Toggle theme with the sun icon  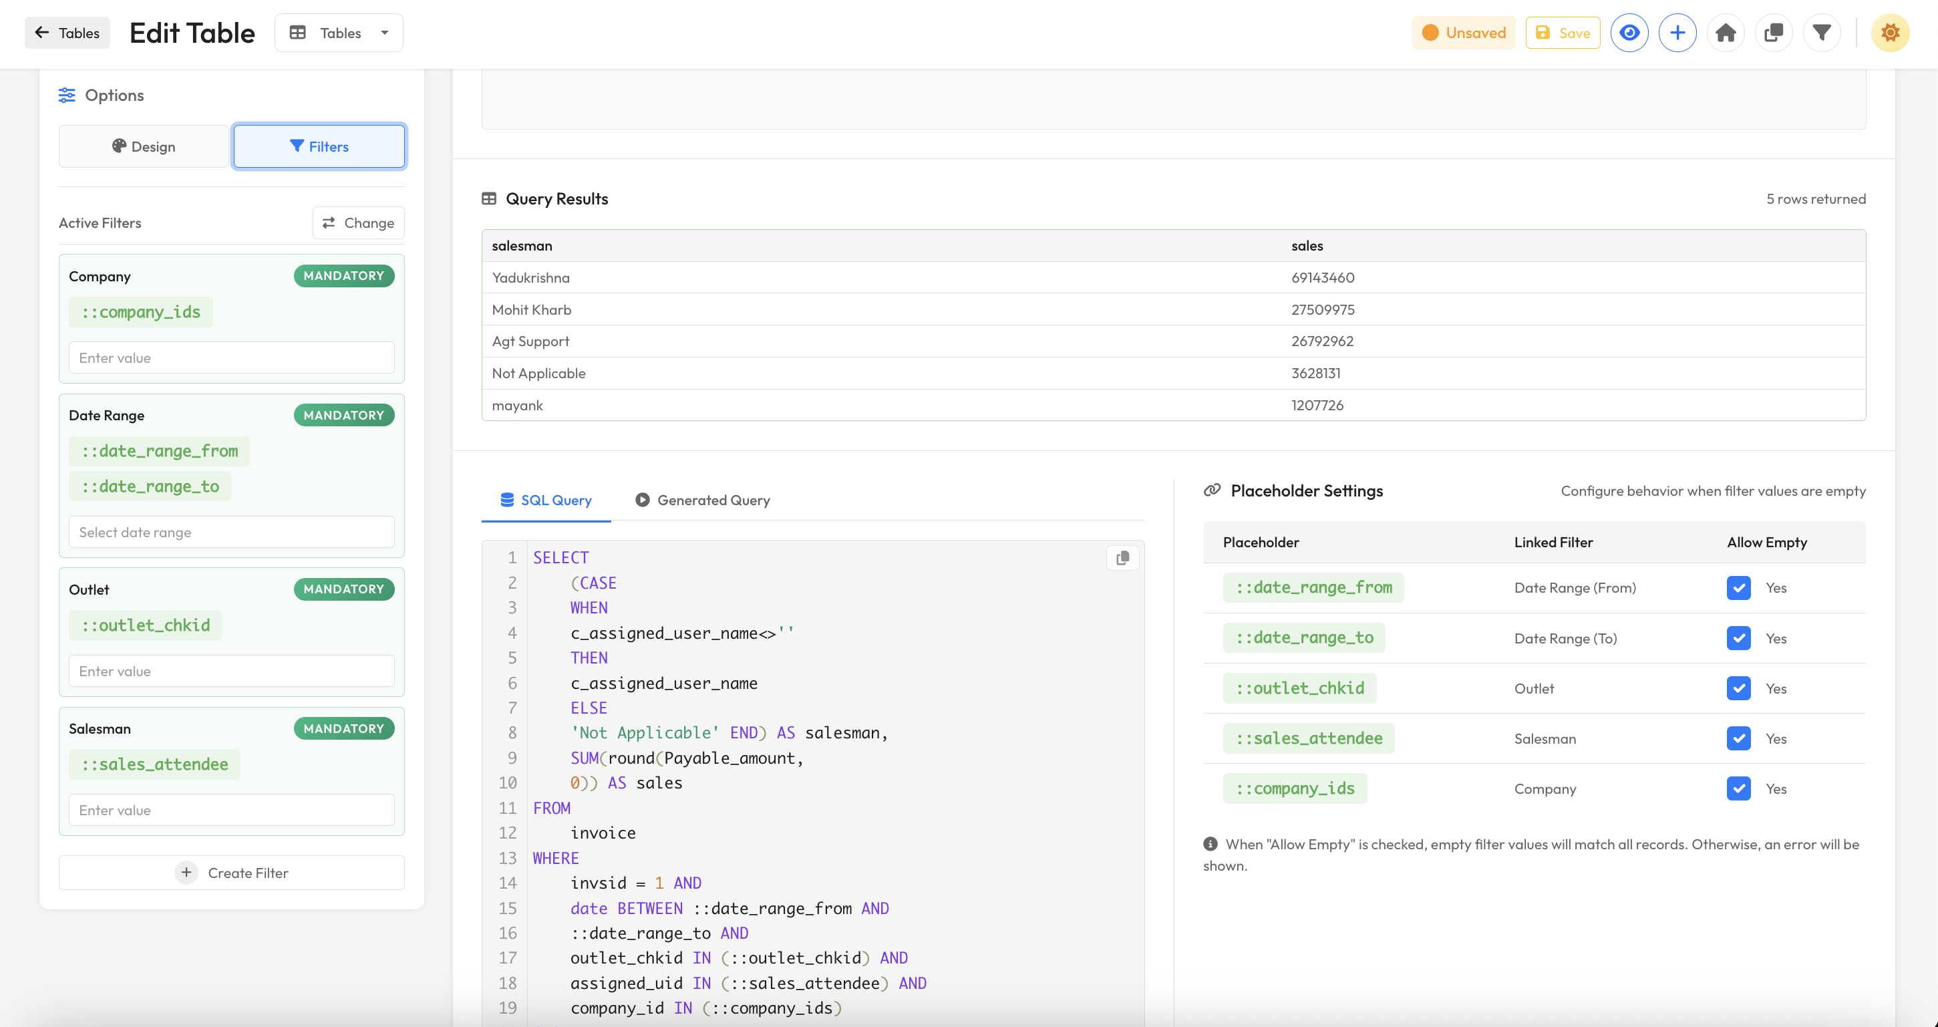click(x=1890, y=33)
